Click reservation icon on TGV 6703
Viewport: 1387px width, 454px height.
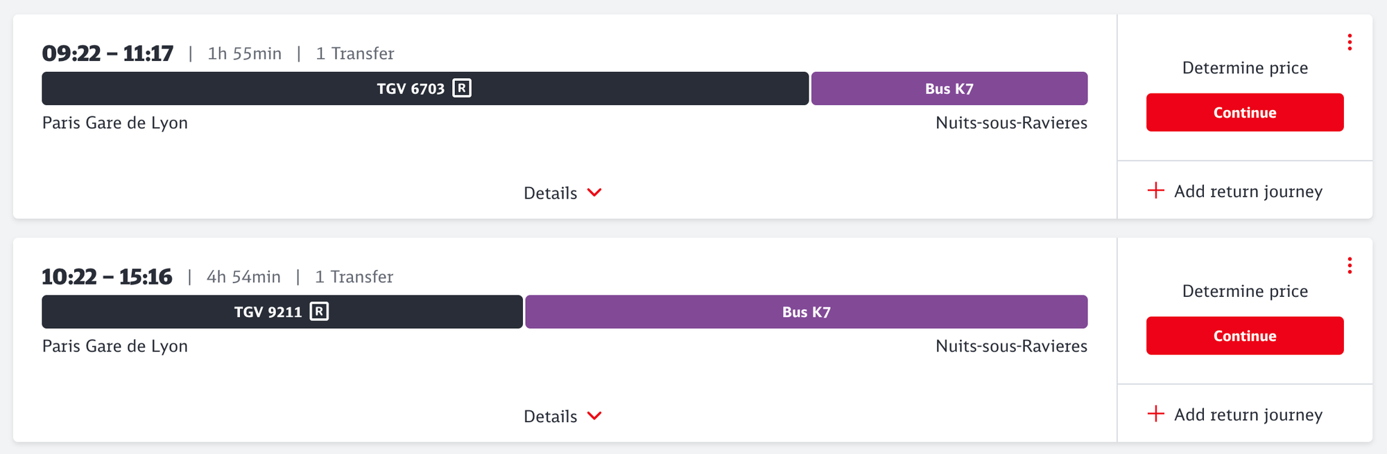click(x=462, y=88)
